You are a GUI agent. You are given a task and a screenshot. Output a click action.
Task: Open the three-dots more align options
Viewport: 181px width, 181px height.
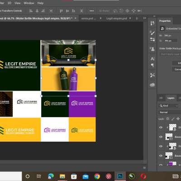pos(91,11)
